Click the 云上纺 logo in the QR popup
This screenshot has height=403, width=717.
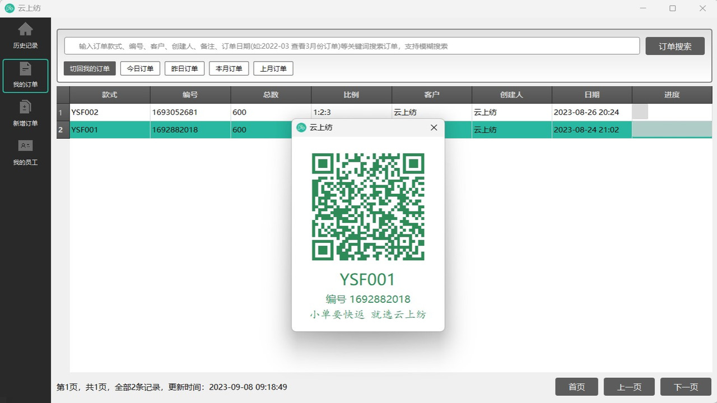(302, 128)
